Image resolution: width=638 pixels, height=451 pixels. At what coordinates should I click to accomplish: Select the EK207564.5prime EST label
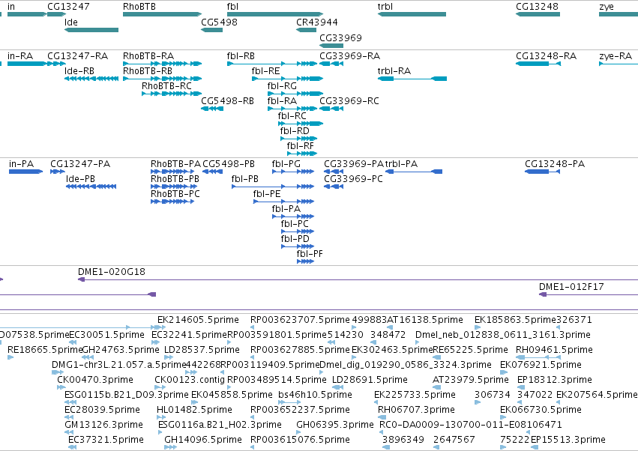tap(597, 395)
